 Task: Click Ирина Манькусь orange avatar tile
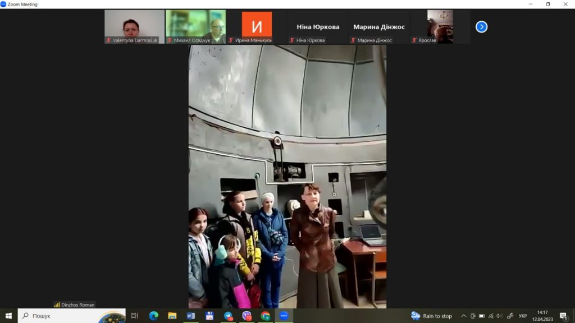tap(257, 26)
